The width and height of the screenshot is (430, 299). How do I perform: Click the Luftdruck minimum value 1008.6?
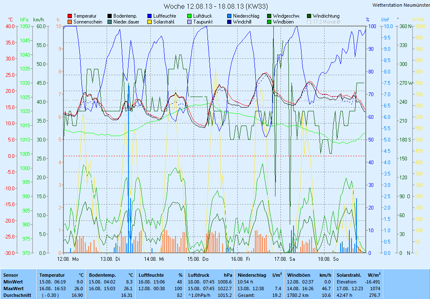225,282
